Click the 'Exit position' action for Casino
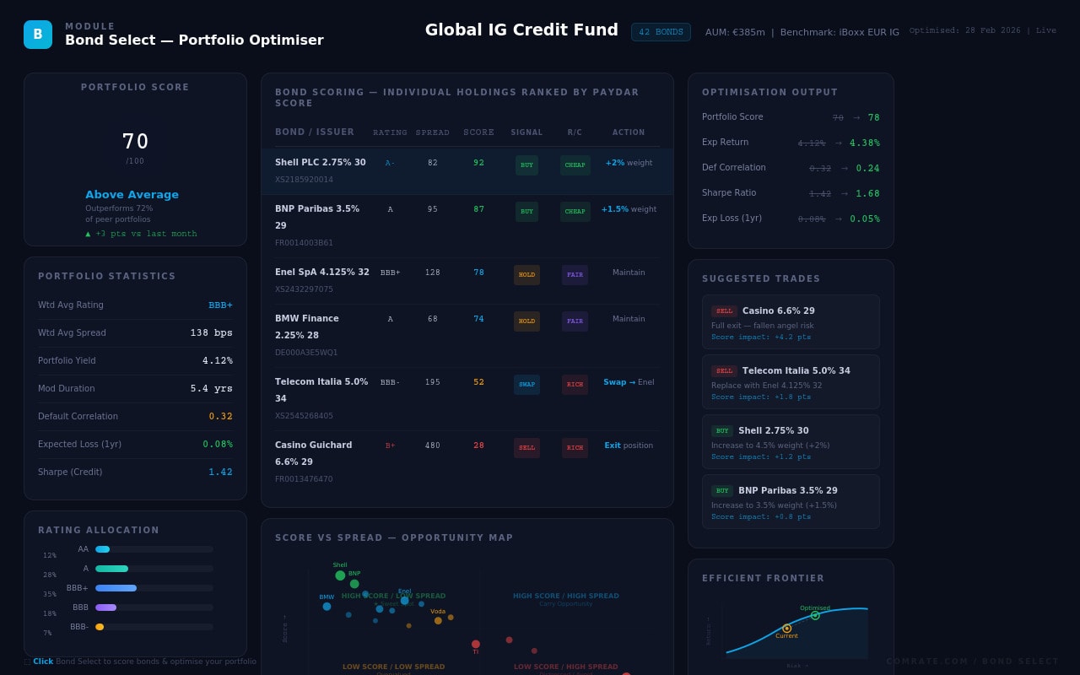This screenshot has height=675, width=1080. pyautogui.click(x=628, y=445)
